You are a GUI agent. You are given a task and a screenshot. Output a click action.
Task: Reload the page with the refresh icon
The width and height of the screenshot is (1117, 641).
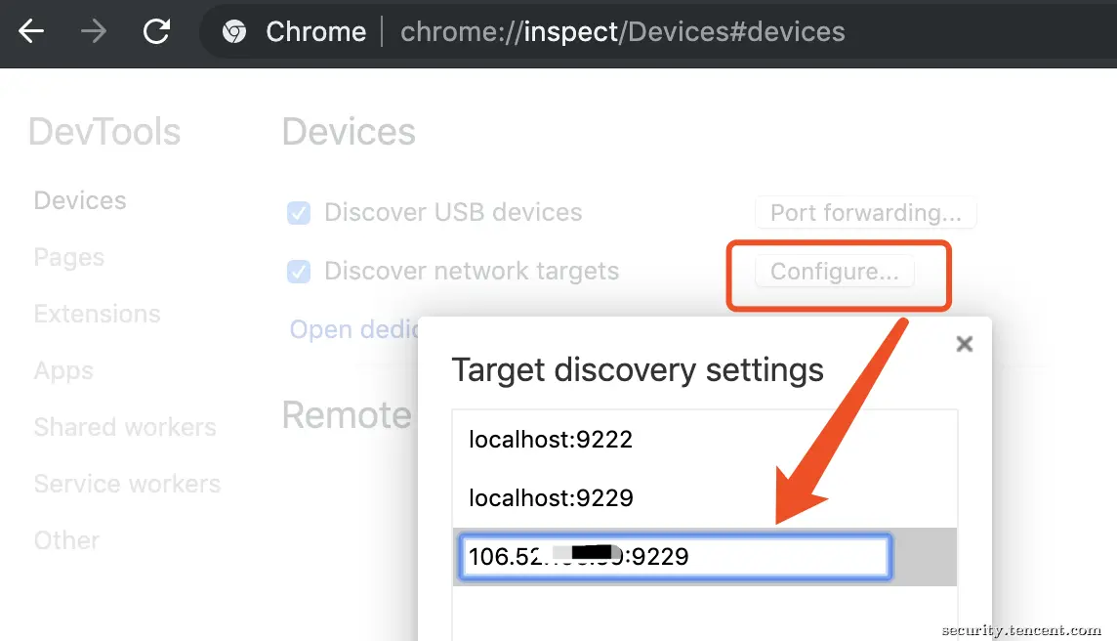(156, 31)
